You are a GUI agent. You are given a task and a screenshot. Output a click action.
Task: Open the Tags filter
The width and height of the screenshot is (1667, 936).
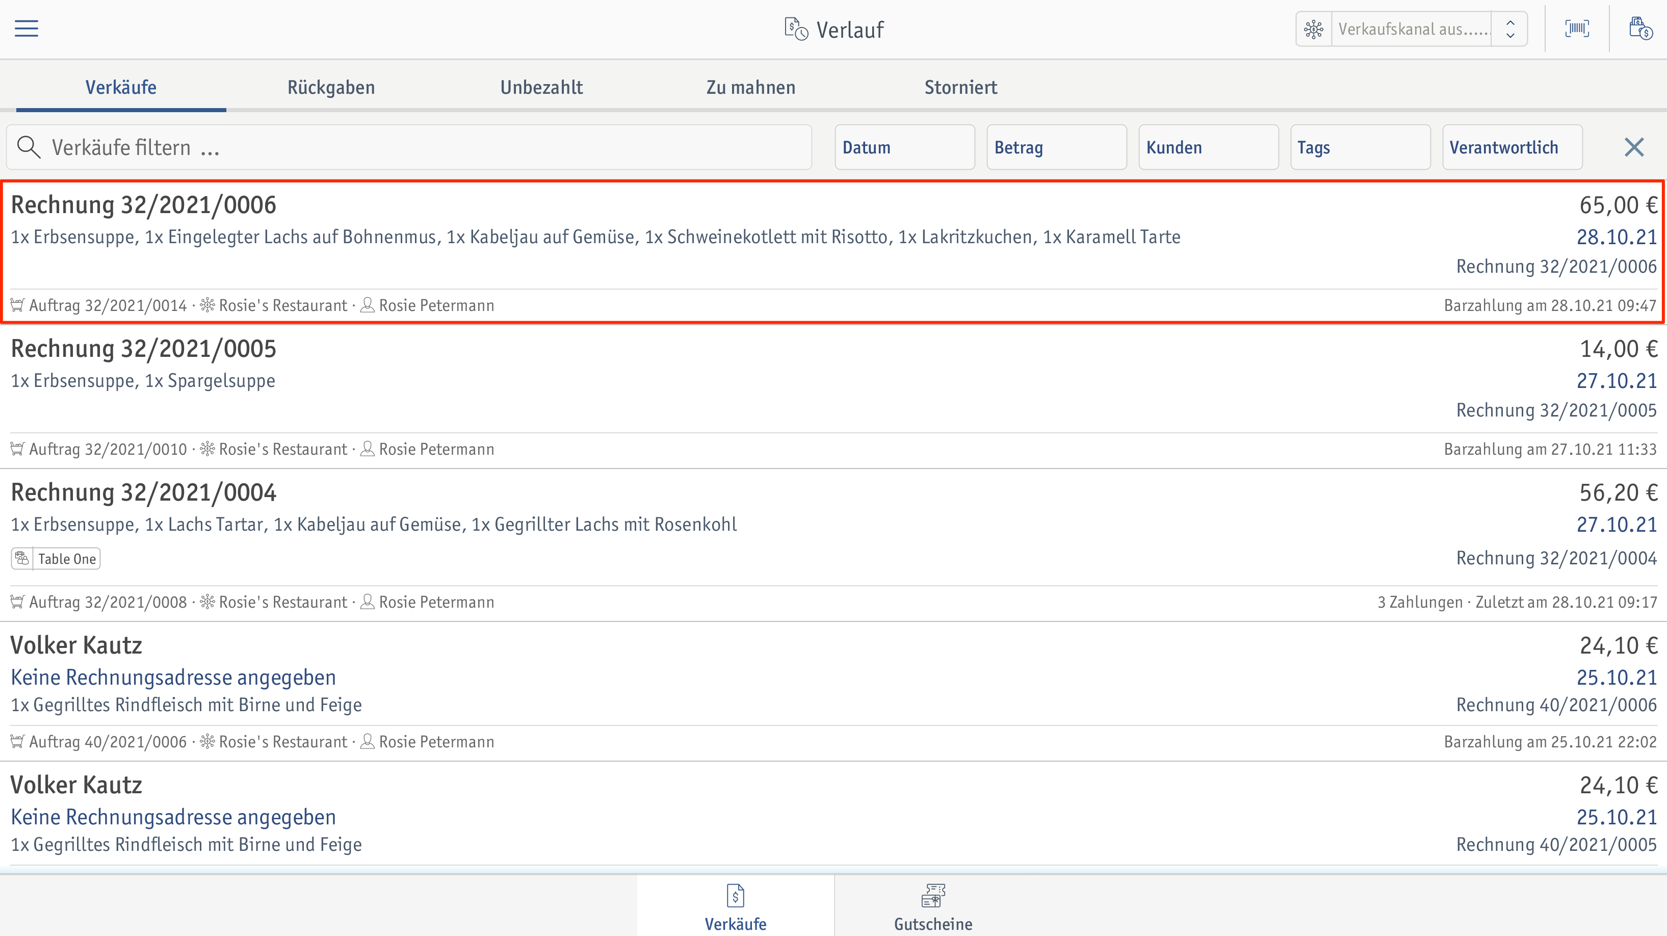click(x=1360, y=147)
